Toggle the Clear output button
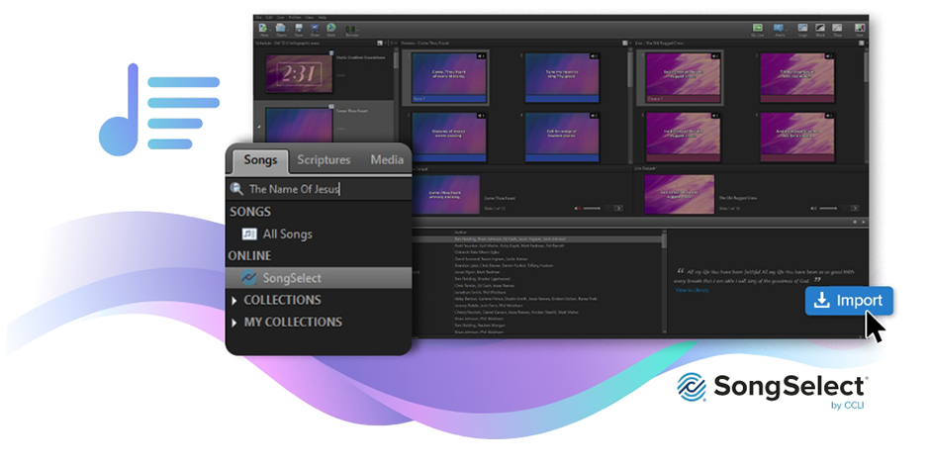The height and width of the screenshot is (468, 930). click(837, 28)
